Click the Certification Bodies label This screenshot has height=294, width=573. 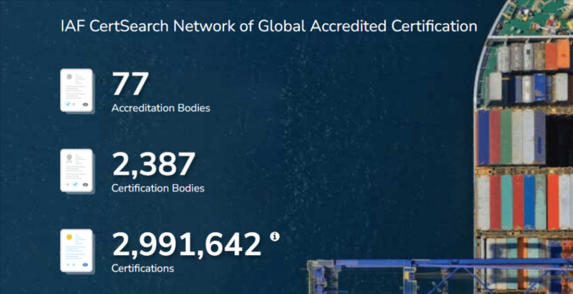(158, 188)
